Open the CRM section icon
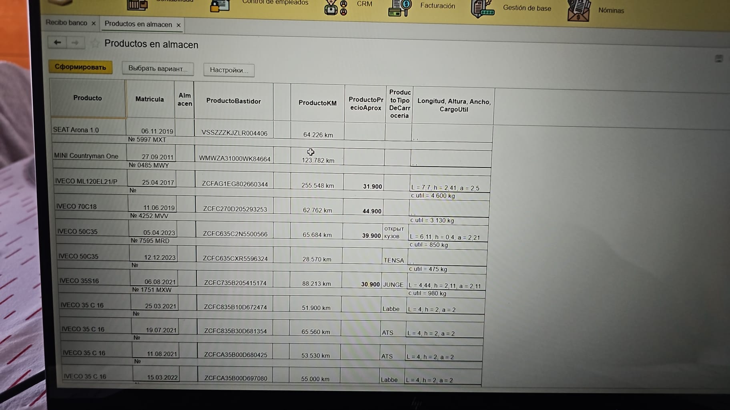 [x=335, y=7]
